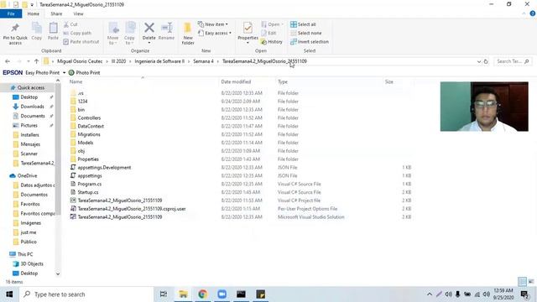Viewport: 537px width, 302px height.
Task: Click the History command
Action: 272,42
